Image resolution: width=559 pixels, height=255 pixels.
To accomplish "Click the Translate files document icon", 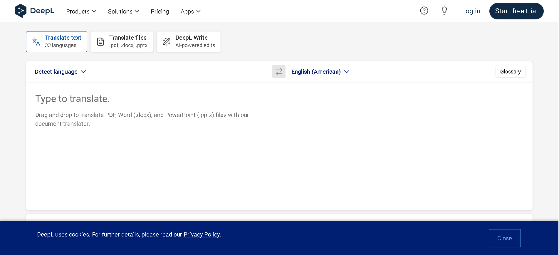I will (100, 42).
